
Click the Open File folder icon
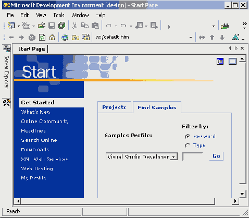[42, 26]
